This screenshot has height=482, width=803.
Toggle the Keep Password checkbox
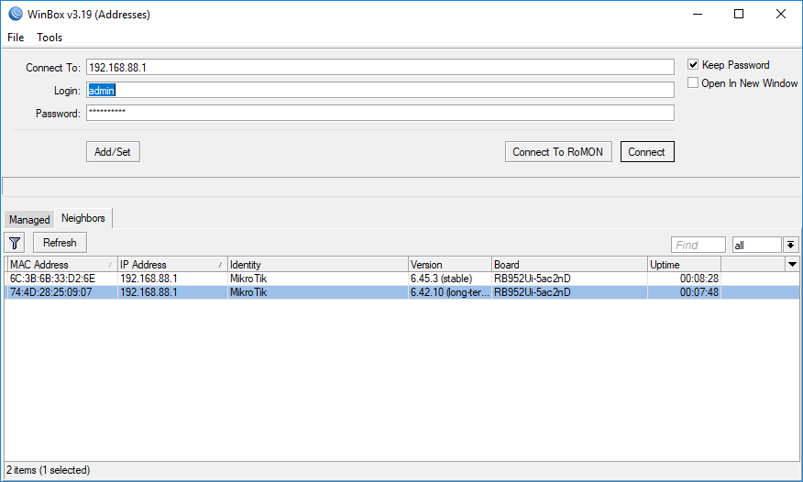(x=693, y=64)
